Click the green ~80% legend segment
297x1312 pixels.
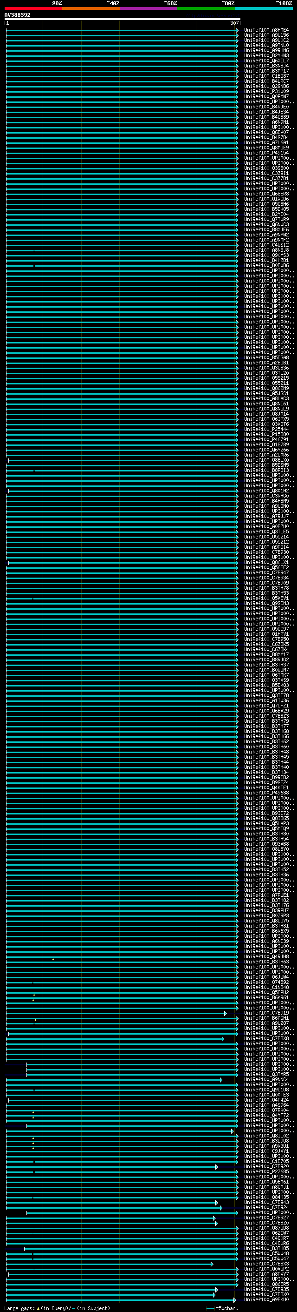click(206, 8)
